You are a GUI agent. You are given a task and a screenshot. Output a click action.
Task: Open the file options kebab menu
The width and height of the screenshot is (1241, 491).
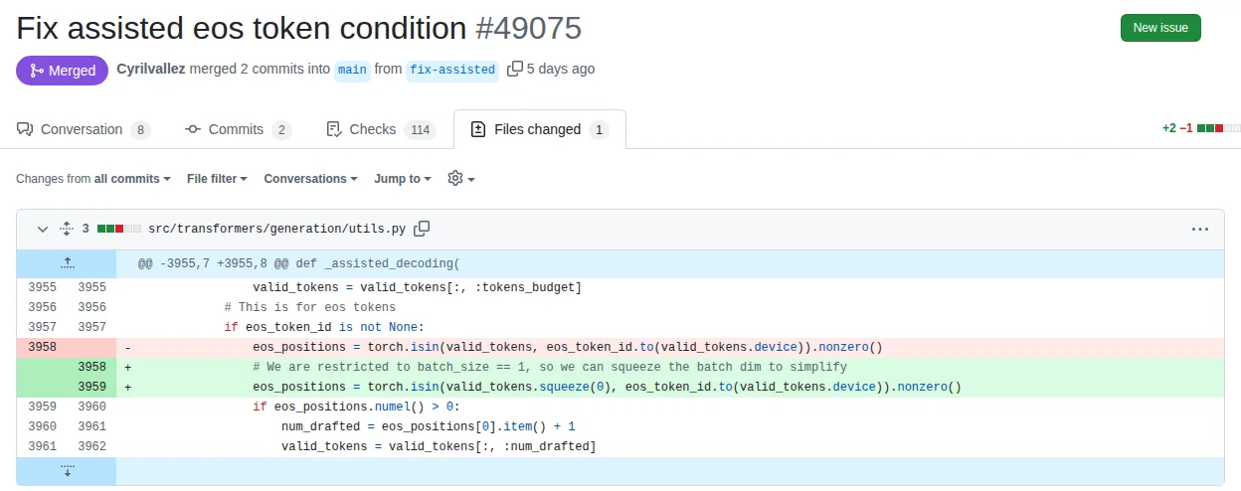point(1199,229)
